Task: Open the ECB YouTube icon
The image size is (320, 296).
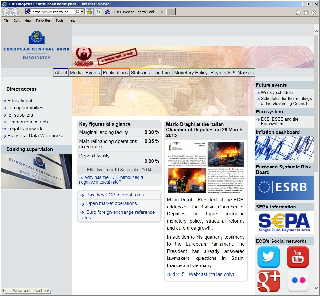Action: pos(298,257)
